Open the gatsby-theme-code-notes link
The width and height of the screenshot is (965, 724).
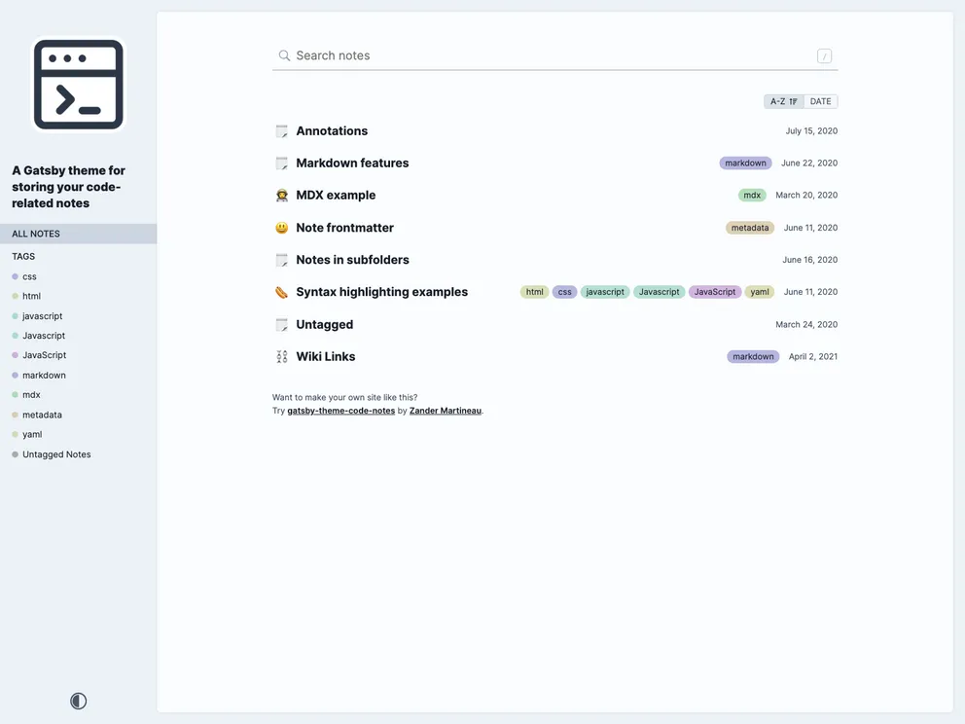coord(339,410)
